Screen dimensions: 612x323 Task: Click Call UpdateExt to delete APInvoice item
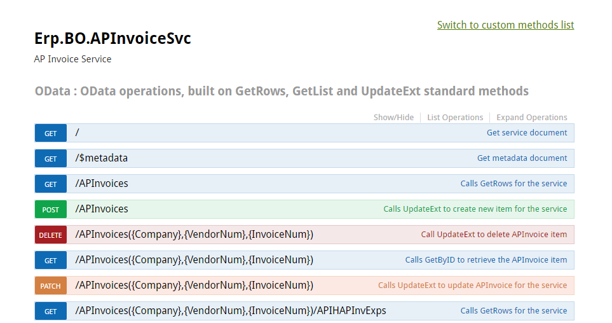494,235
